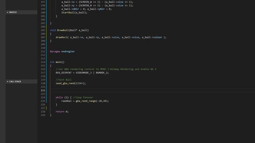Screen dimensions: 255x143
Task: Click line number 229 in the gutter
Action: point(43,115)
